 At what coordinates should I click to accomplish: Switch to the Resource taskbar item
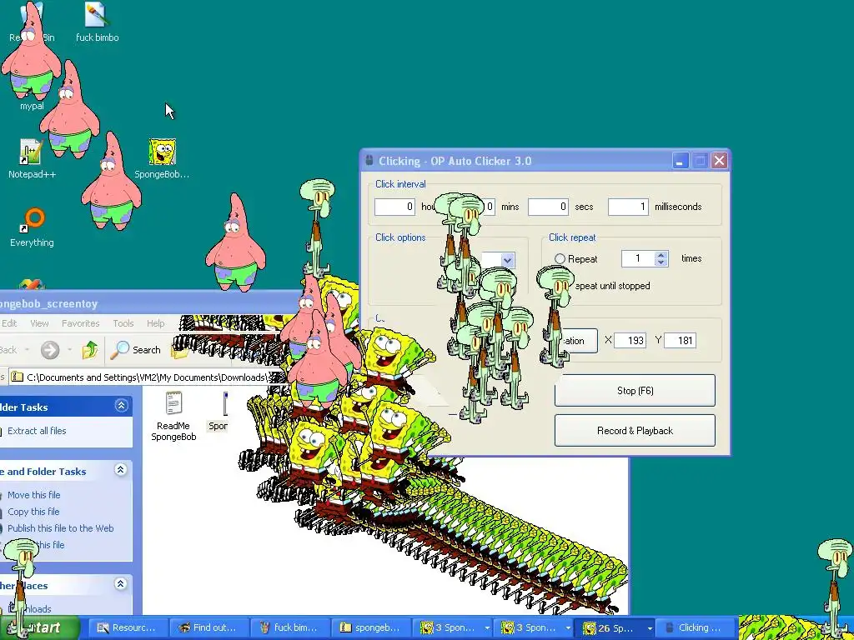pos(128,628)
